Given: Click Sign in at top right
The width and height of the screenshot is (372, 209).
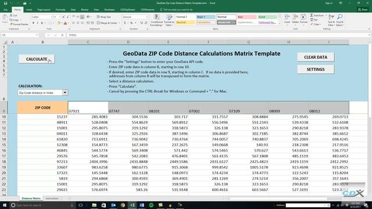Looking at the screenshot, I should point(329,3).
